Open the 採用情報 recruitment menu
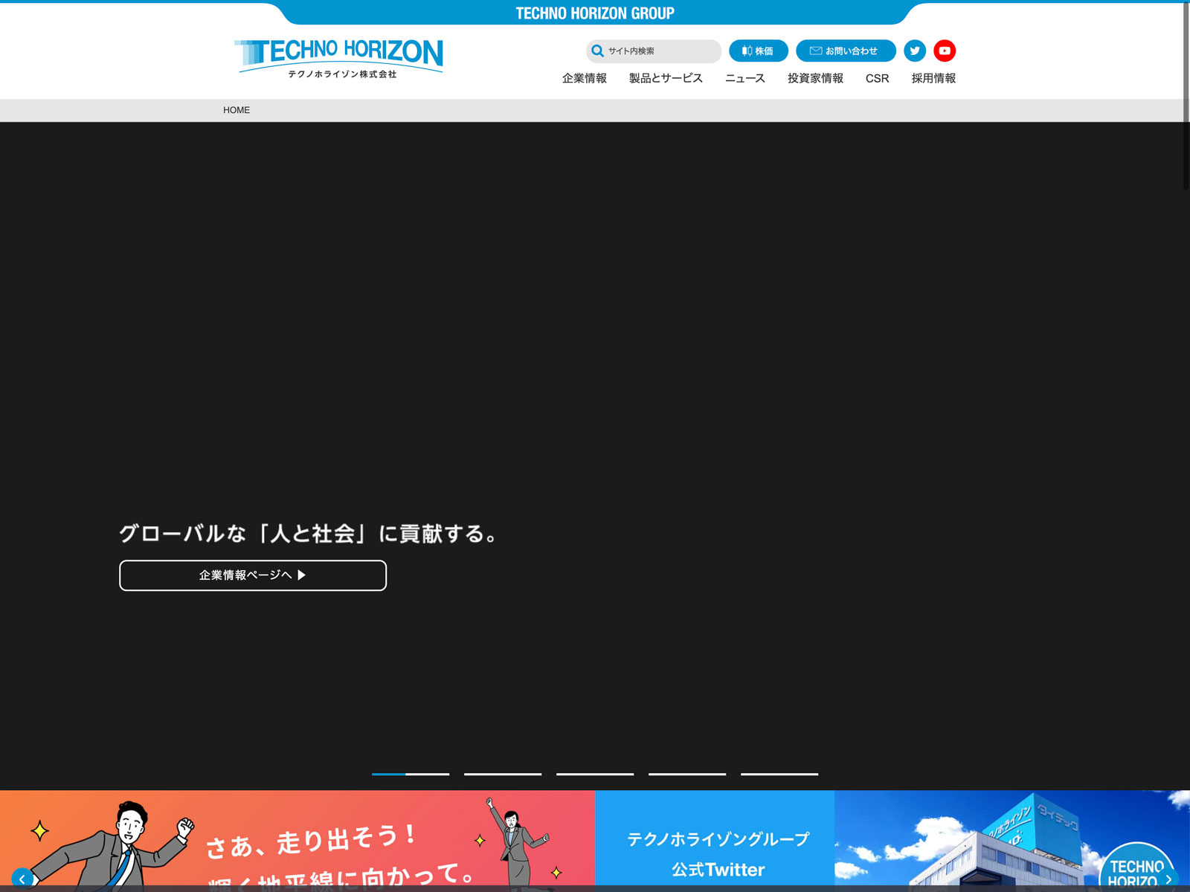The width and height of the screenshot is (1190, 892). [933, 78]
